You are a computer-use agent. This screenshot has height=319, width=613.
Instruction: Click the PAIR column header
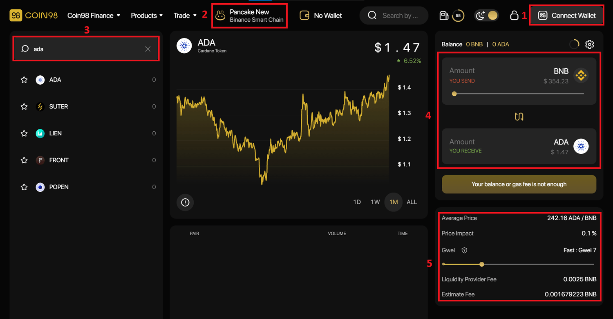pos(195,234)
